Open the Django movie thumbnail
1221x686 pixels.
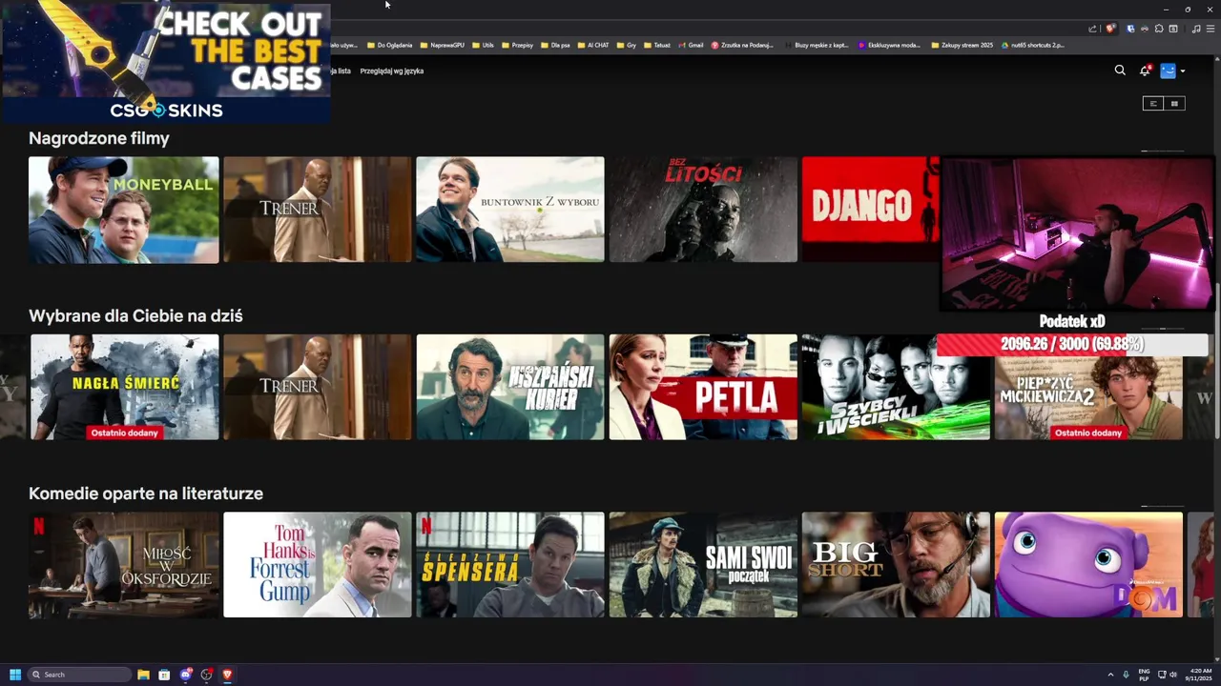(x=870, y=210)
